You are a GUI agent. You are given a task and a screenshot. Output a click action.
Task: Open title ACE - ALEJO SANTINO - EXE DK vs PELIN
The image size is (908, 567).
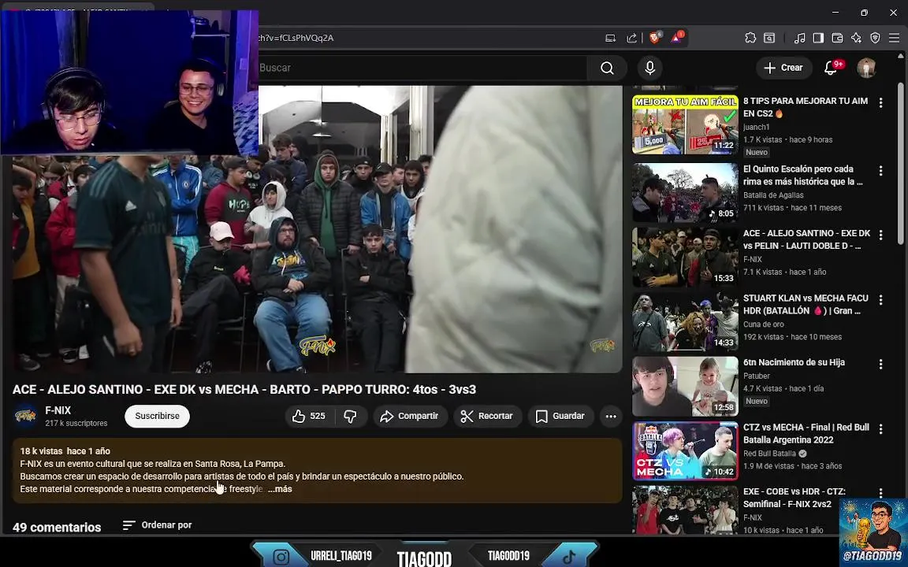point(806,239)
